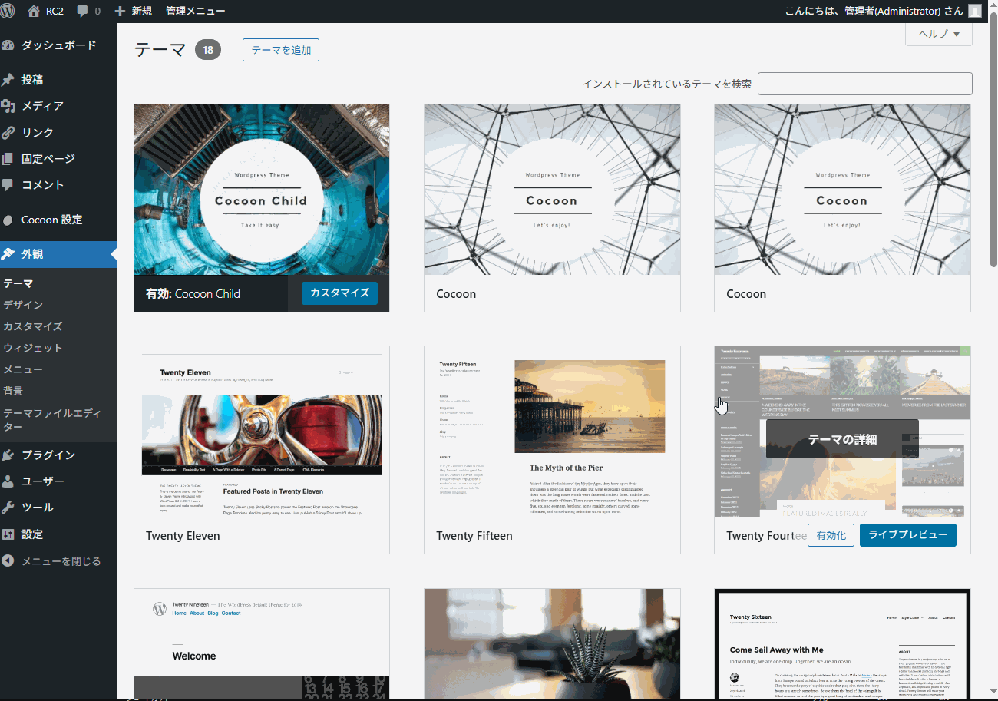Focus the installed themes search field

click(864, 84)
